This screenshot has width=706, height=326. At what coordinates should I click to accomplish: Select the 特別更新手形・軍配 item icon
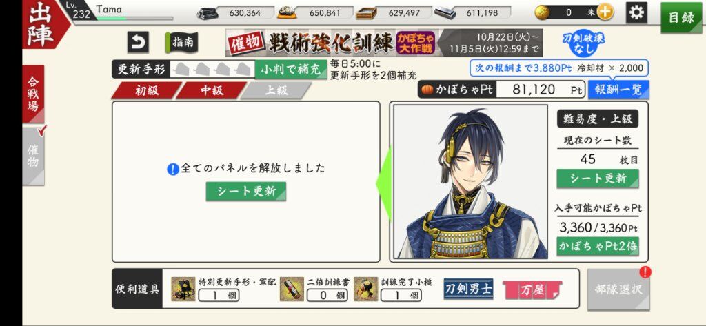[x=183, y=289]
